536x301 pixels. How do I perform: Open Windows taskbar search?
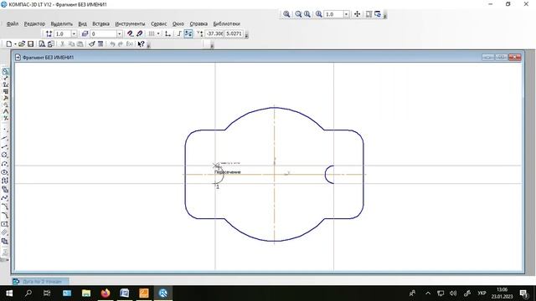click(x=28, y=293)
